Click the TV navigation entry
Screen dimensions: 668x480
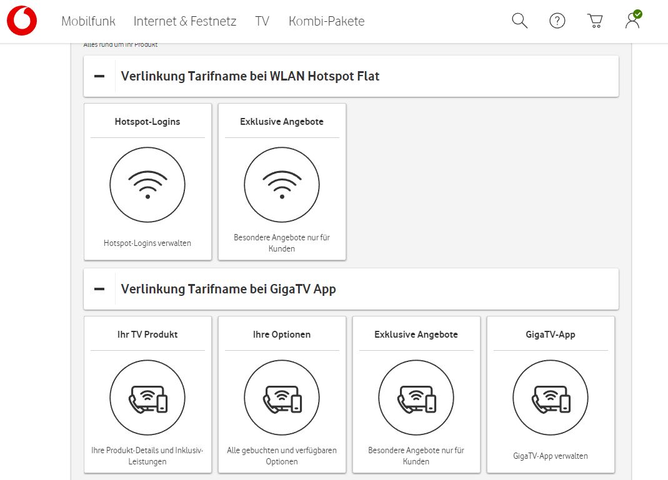(x=262, y=21)
